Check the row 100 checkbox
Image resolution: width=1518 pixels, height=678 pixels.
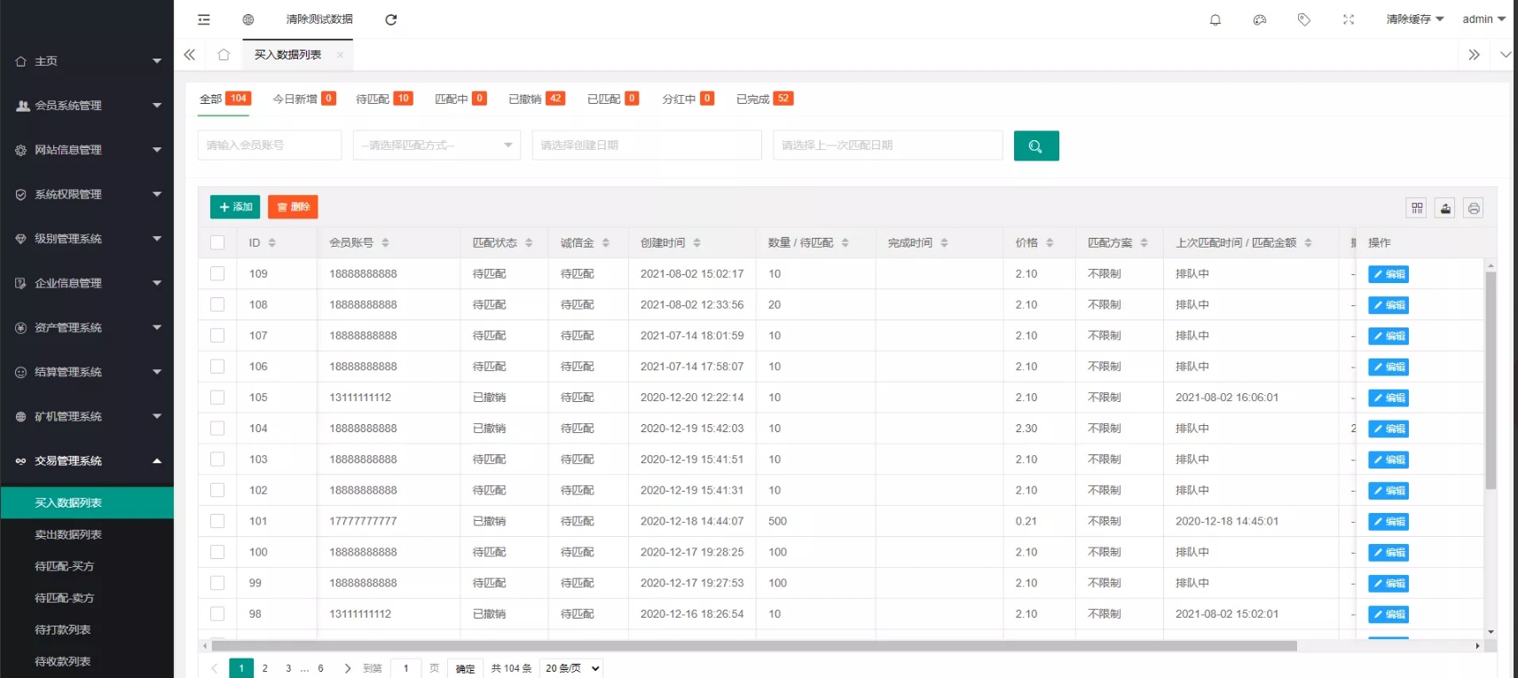[217, 552]
